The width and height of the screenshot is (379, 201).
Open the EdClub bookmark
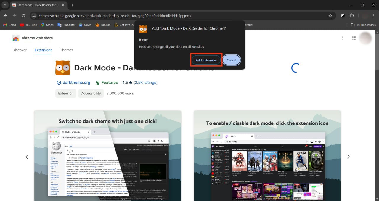103,25
